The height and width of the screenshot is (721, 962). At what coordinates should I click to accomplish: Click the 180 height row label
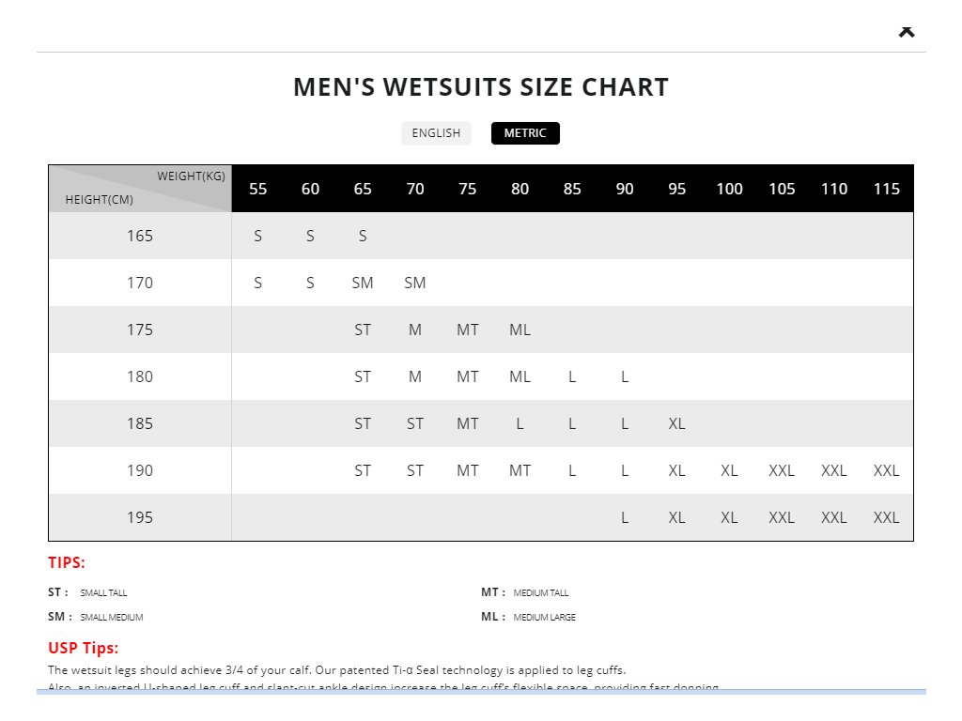pyautogui.click(x=140, y=376)
